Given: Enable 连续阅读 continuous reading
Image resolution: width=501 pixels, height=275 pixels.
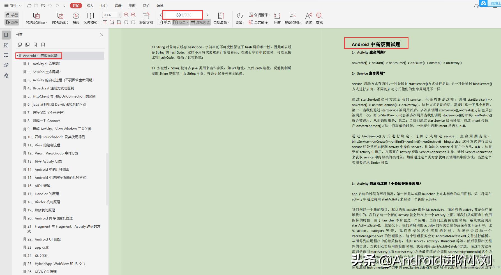Looking at the screenshot, I should click(x=200, y=22).
